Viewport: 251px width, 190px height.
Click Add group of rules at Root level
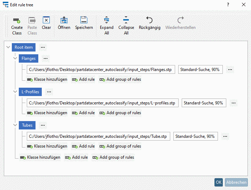click(113, 157)
